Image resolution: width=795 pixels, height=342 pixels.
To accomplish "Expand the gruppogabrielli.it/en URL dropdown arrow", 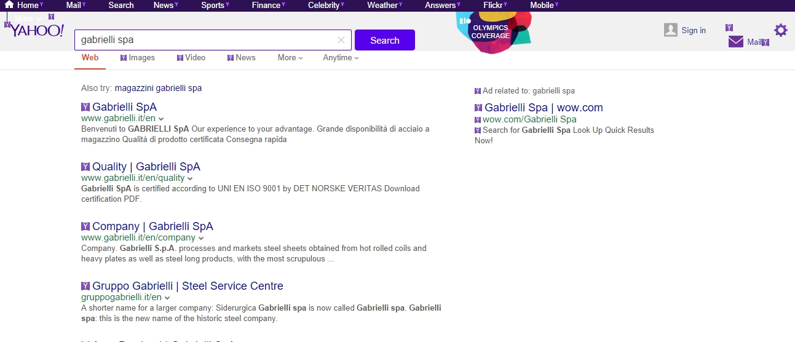I will pyautogui.click(x=167, y=298).
